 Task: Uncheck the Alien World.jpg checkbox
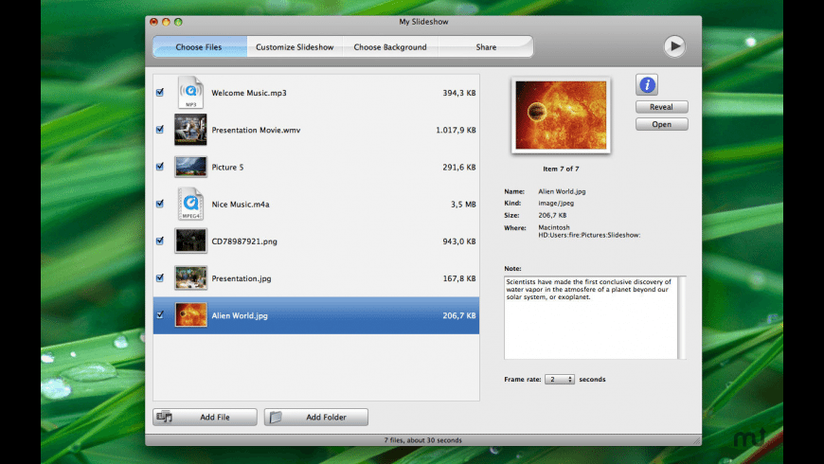pyautogui.click(x=160, y=315)
